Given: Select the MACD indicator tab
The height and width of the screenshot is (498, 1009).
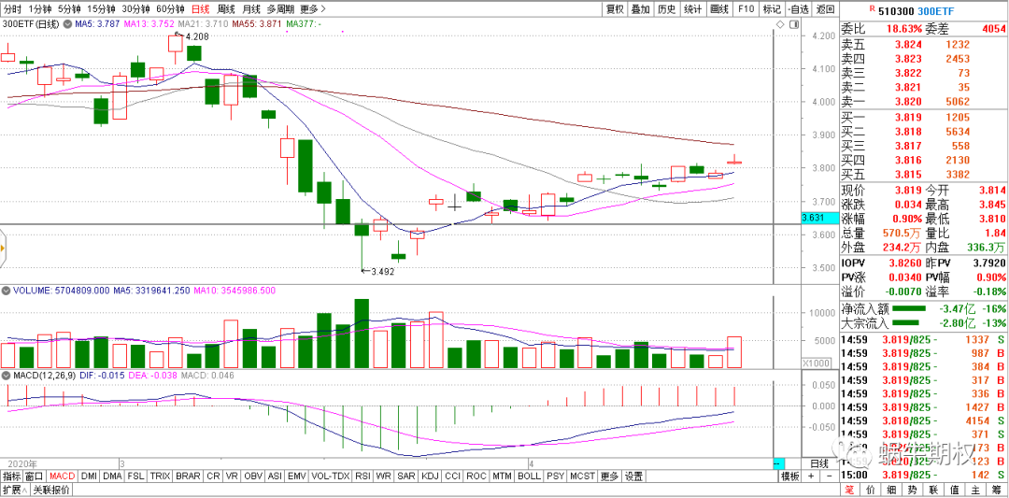Looking at the screenshot, I should [x=63, y=477].
